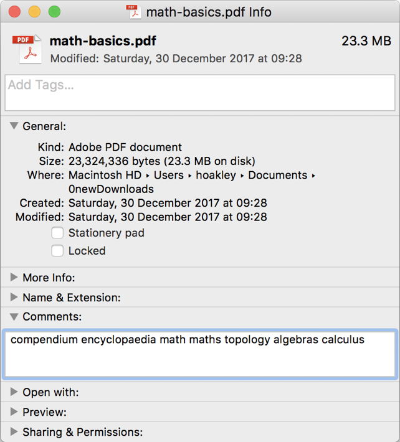Click the 0newDownloads folder path text
Screen dimensions: 400x442
[x=111, y=189]
